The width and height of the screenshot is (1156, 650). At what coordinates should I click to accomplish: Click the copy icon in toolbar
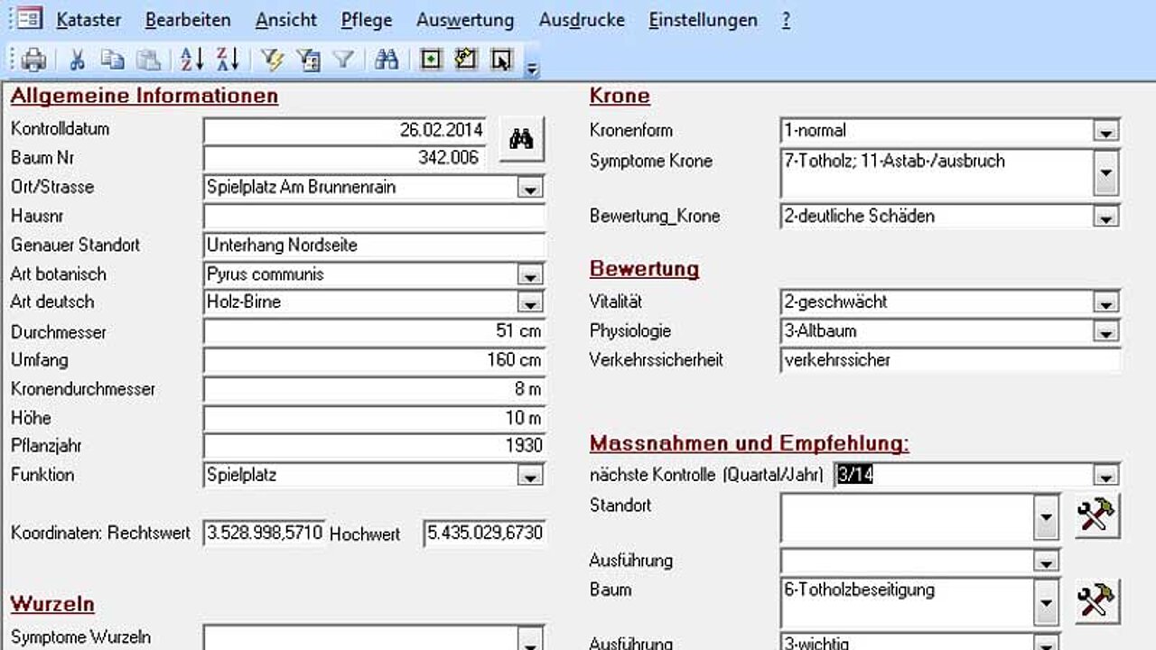pyautogui.click(x=113, y=60)
